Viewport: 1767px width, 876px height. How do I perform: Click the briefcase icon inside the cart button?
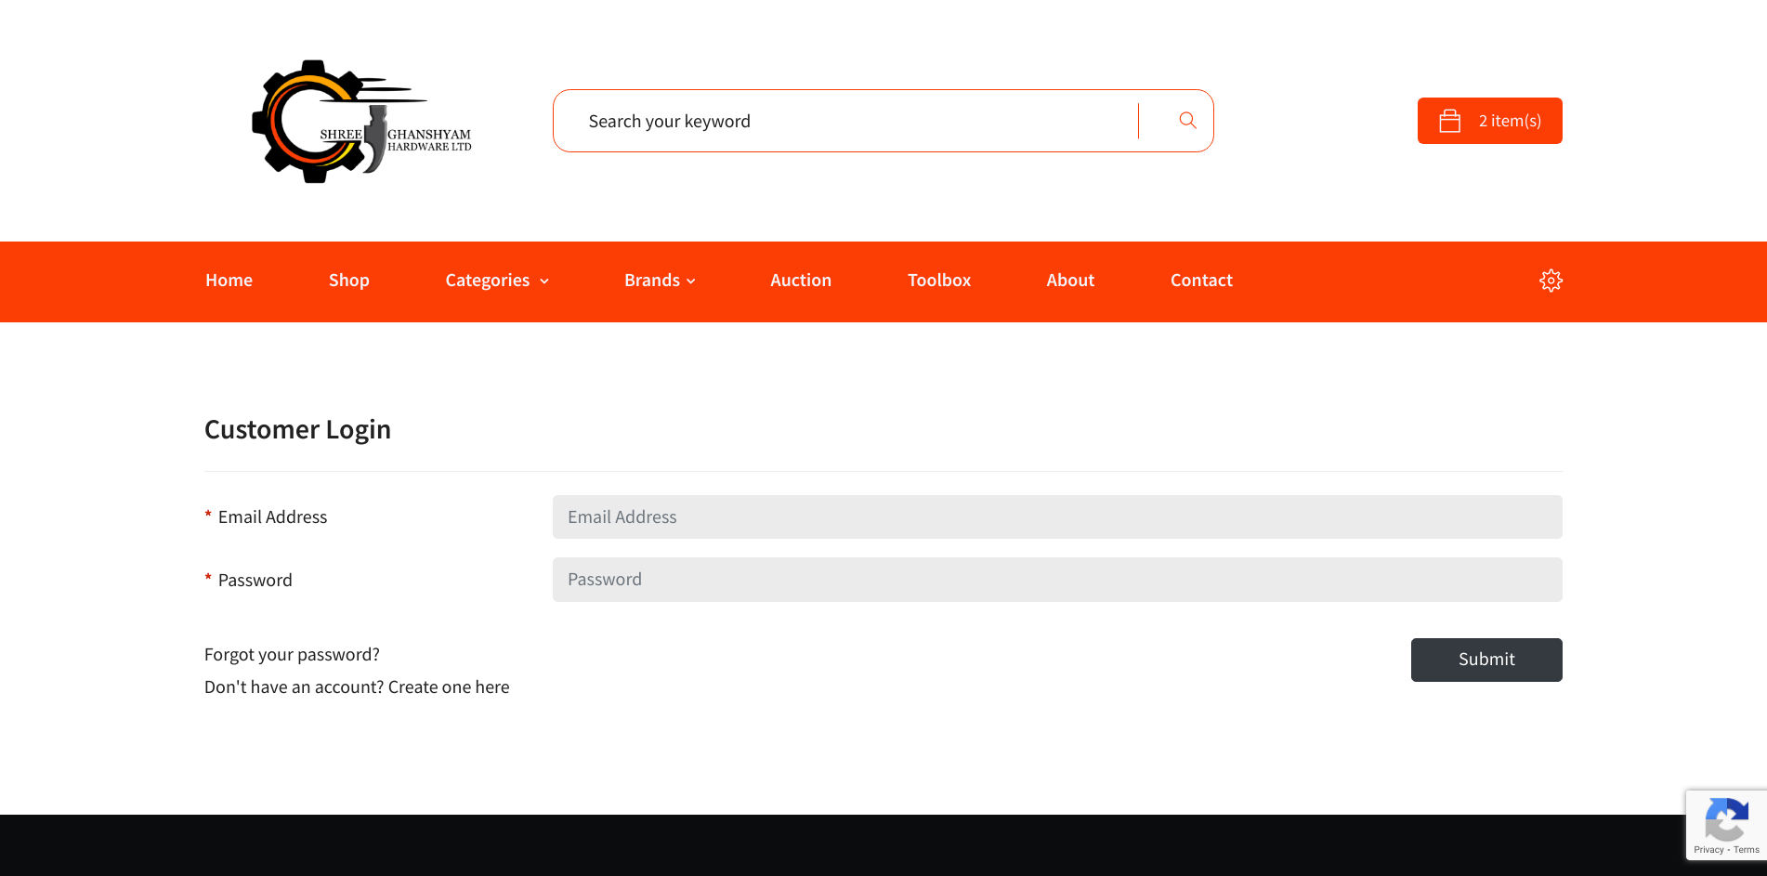(x=1449, y=120)
